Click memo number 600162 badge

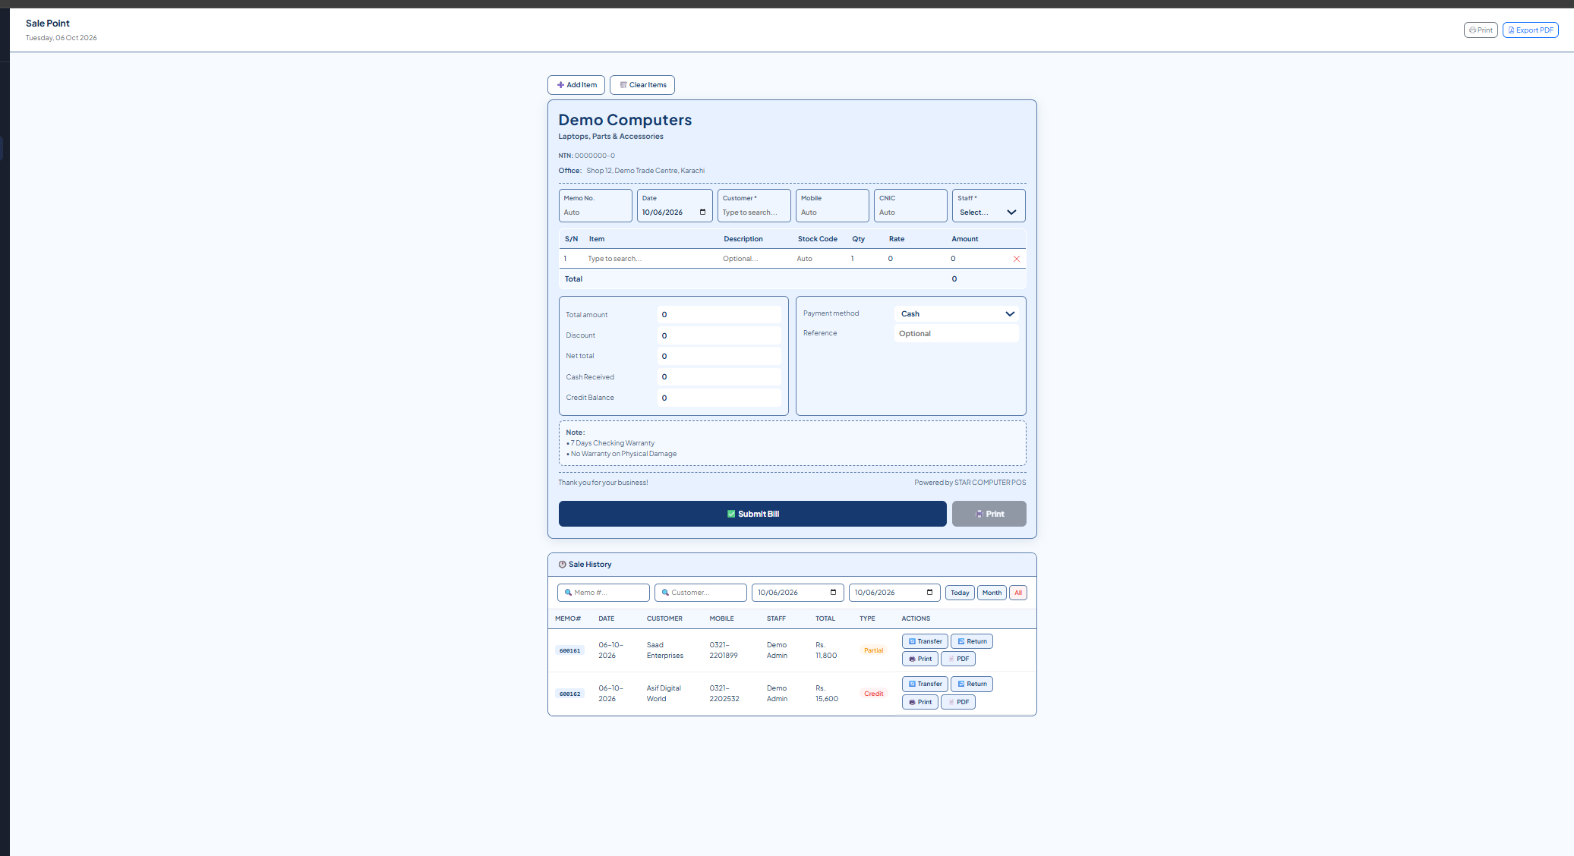569,694
